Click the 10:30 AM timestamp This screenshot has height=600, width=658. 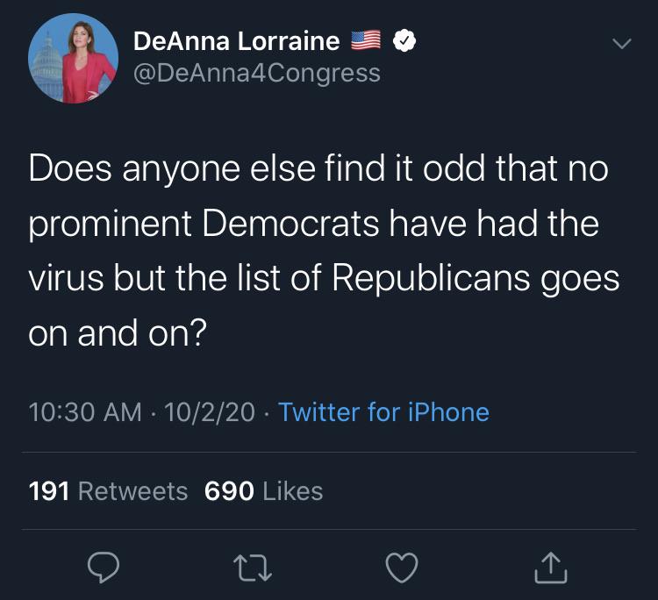(85, 411)
